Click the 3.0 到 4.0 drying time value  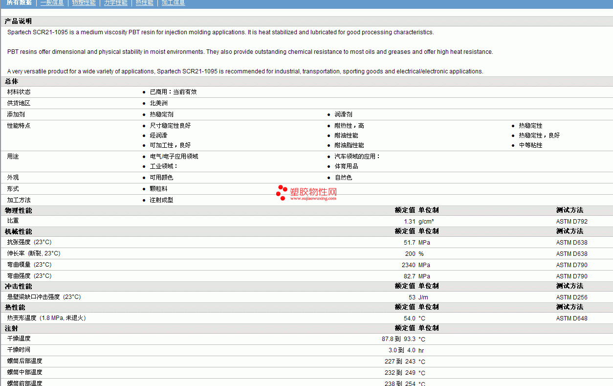coord(402,350)
